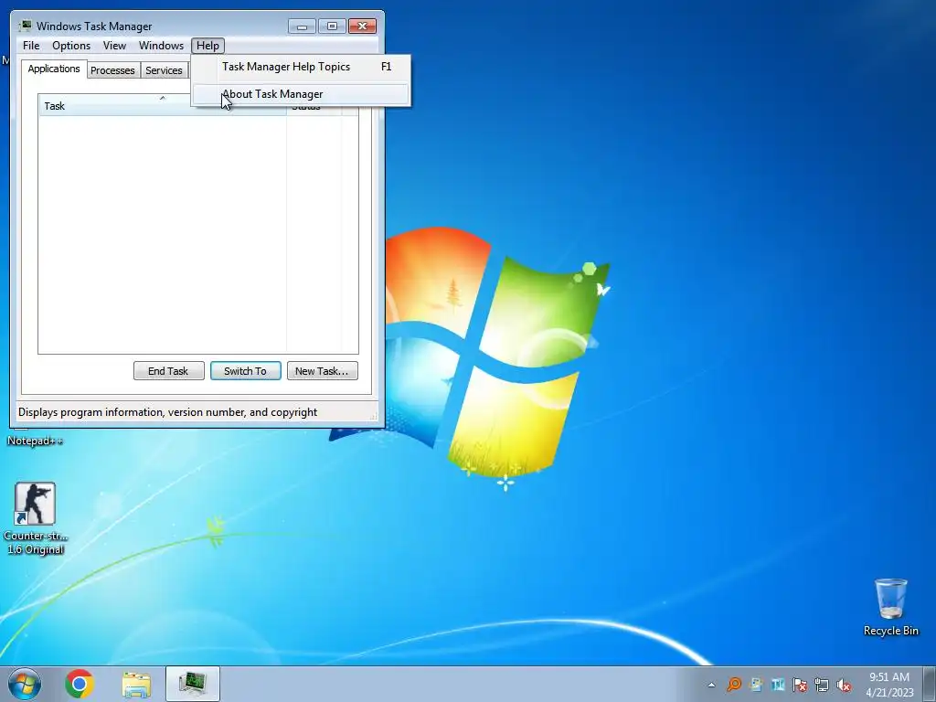This screenshot has width=936, height=702.
Task: Click the End Task button
Action: 168,371
